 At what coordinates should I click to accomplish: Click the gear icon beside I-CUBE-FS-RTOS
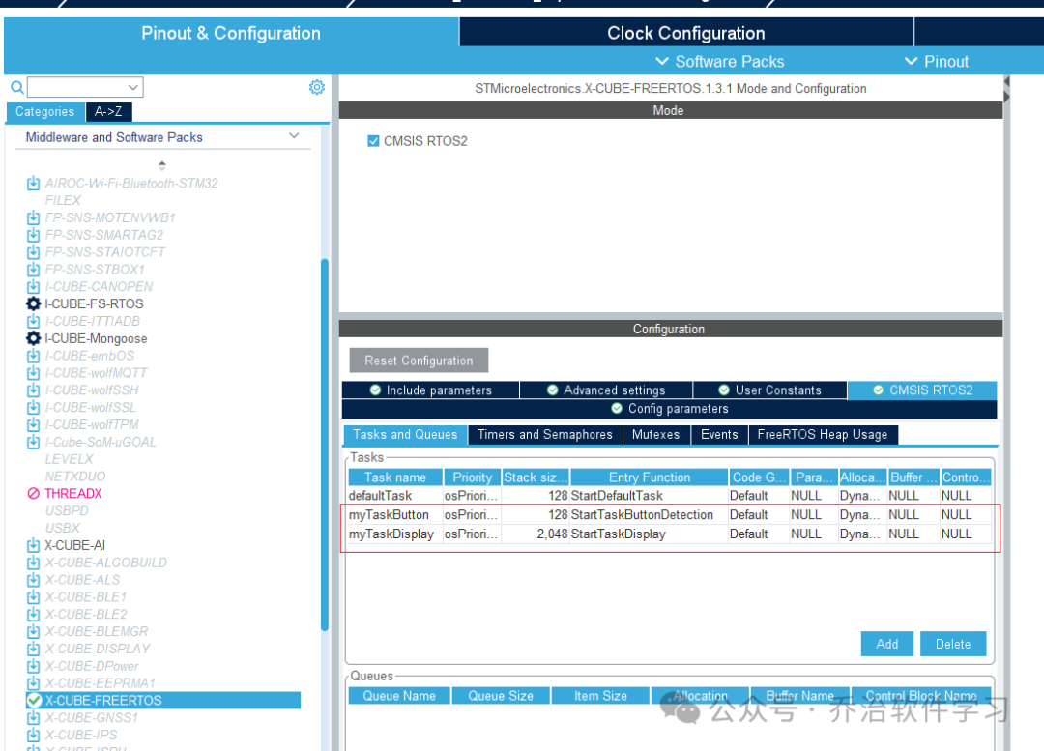(33, 303)
